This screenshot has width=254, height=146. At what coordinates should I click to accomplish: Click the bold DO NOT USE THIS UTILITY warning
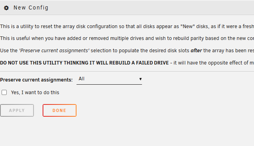pyautogui.click(x=84, y=63)
